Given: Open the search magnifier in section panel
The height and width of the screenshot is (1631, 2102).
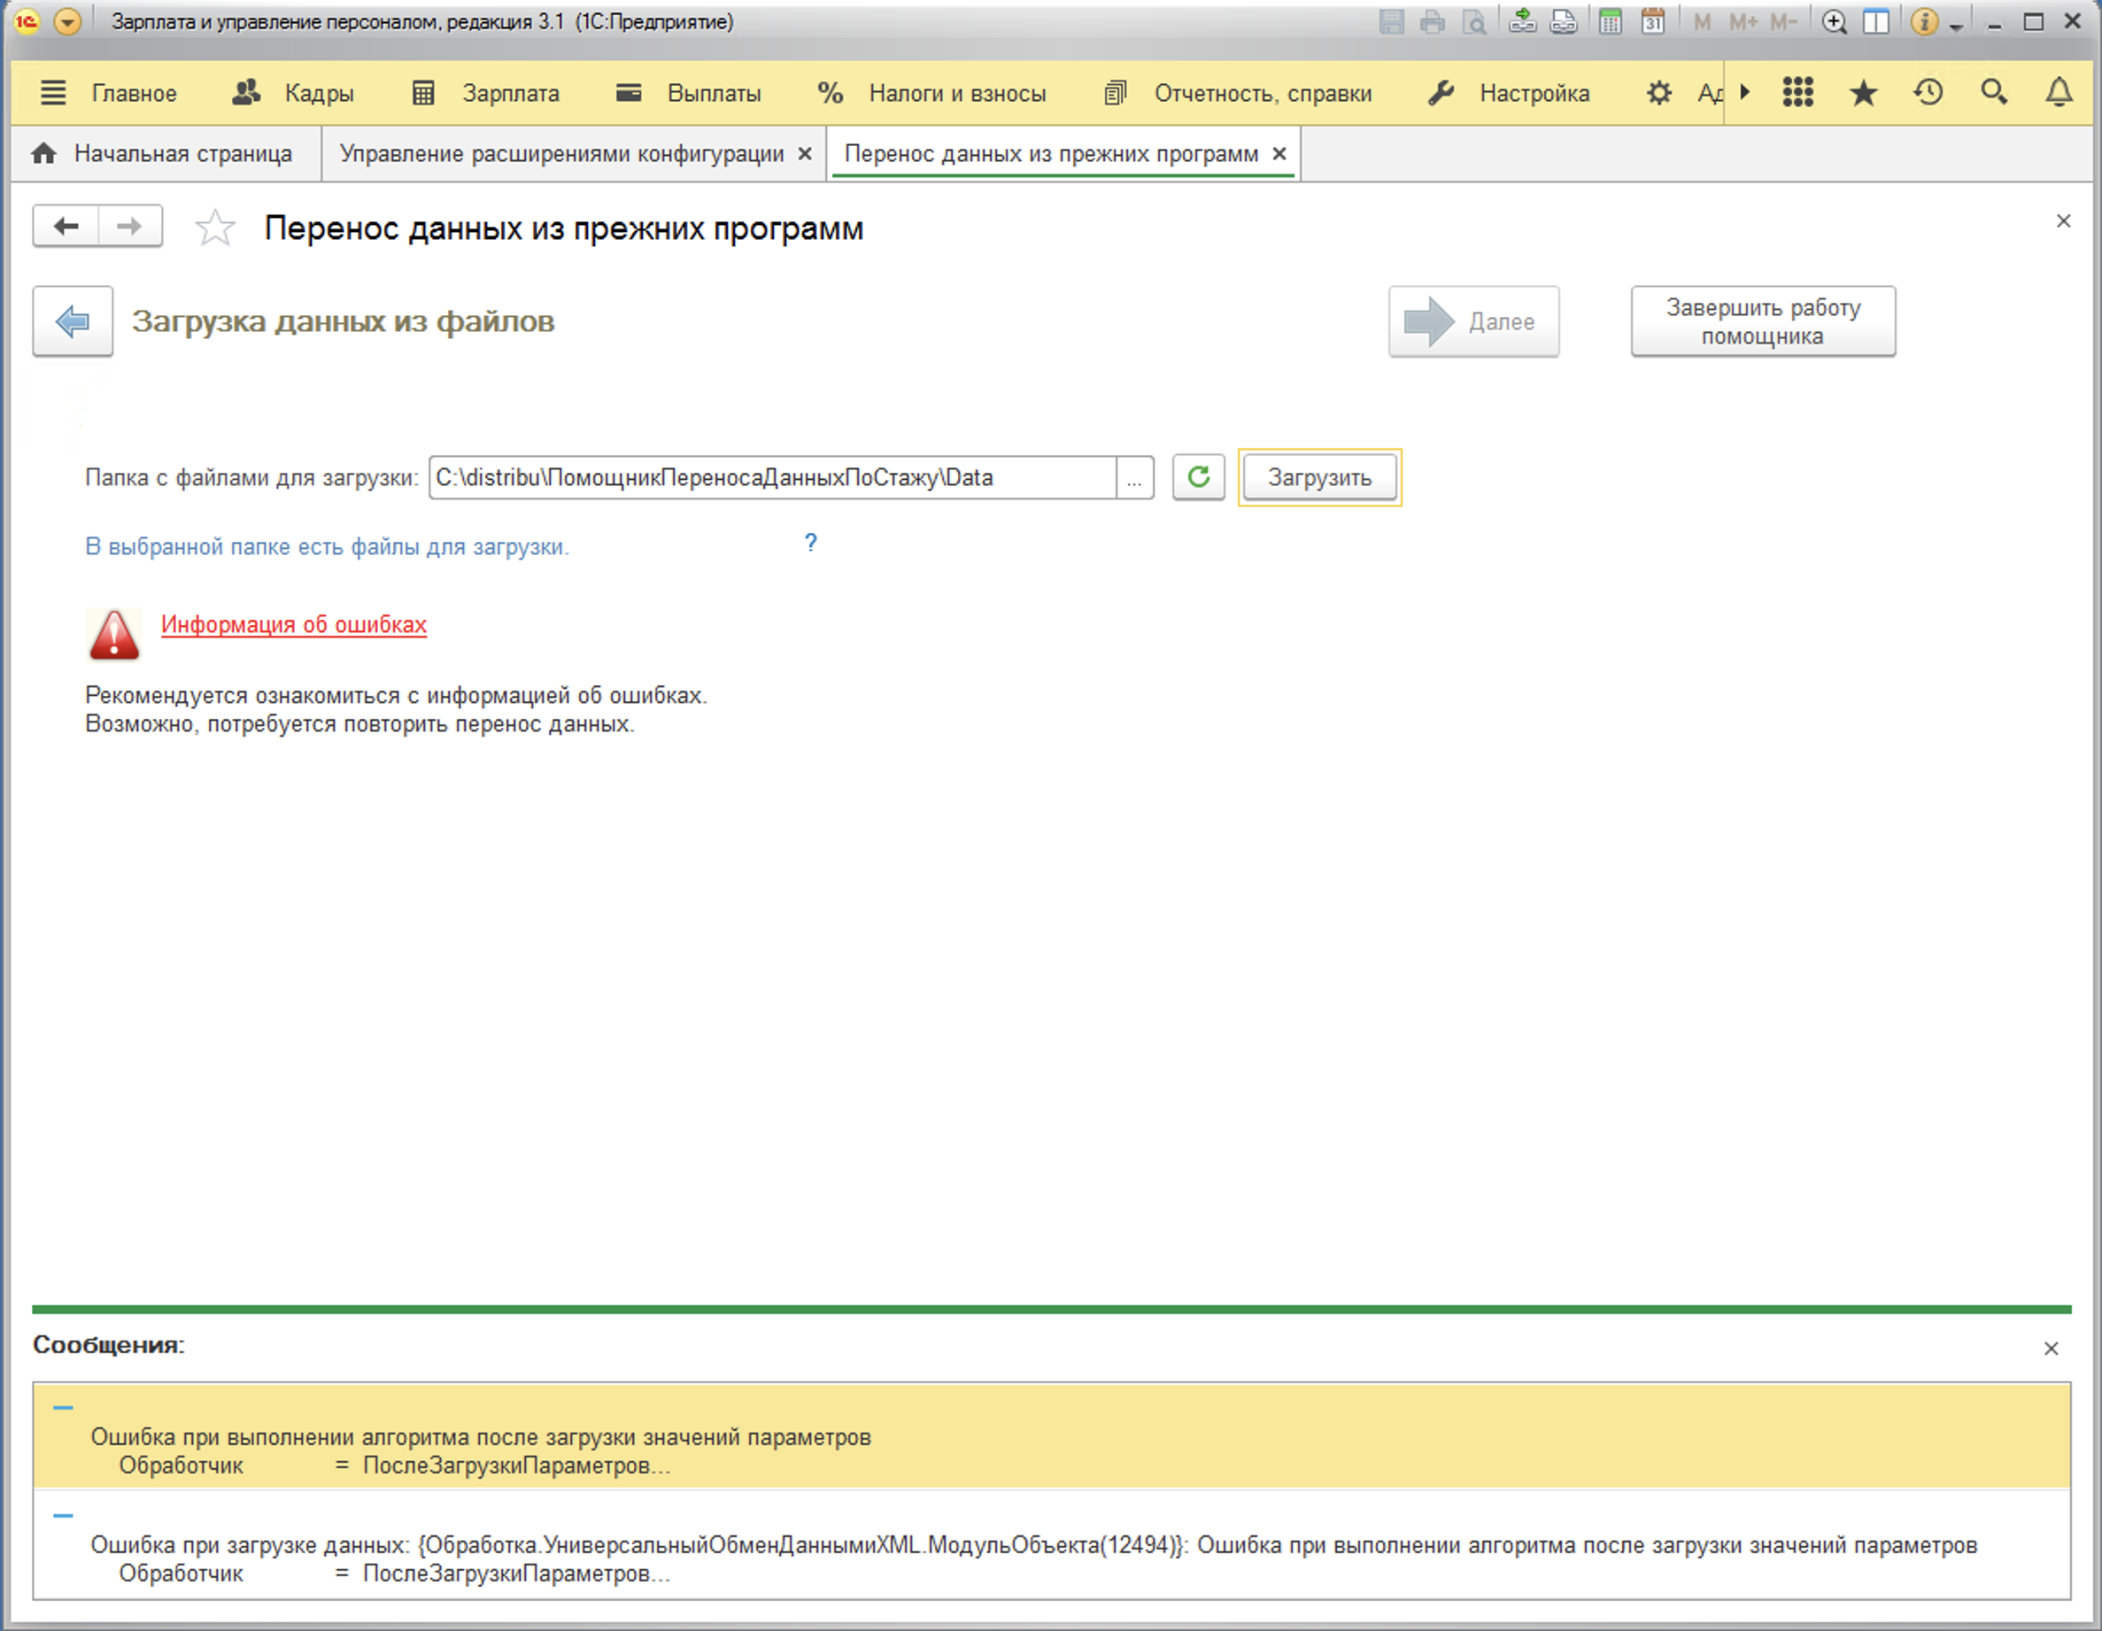Looking at the screenshot, I should click(x=1993, y=92).
